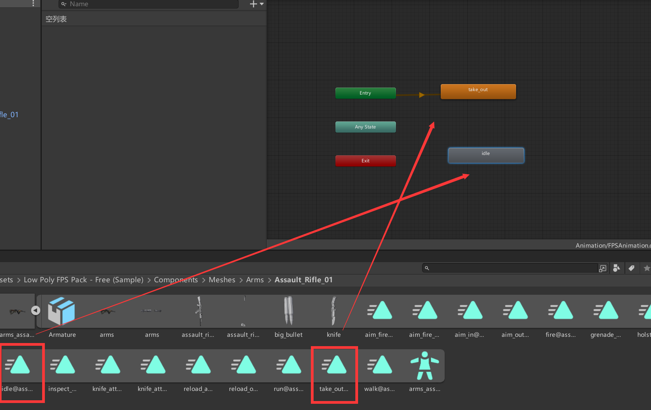Viewport: 651px width, 410px height.
Task: Select the big_bullet mesh asset
Action: 289,317
